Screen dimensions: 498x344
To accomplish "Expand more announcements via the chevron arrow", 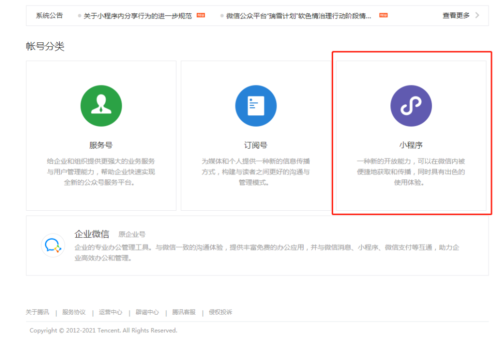I will tap(477, 15).
